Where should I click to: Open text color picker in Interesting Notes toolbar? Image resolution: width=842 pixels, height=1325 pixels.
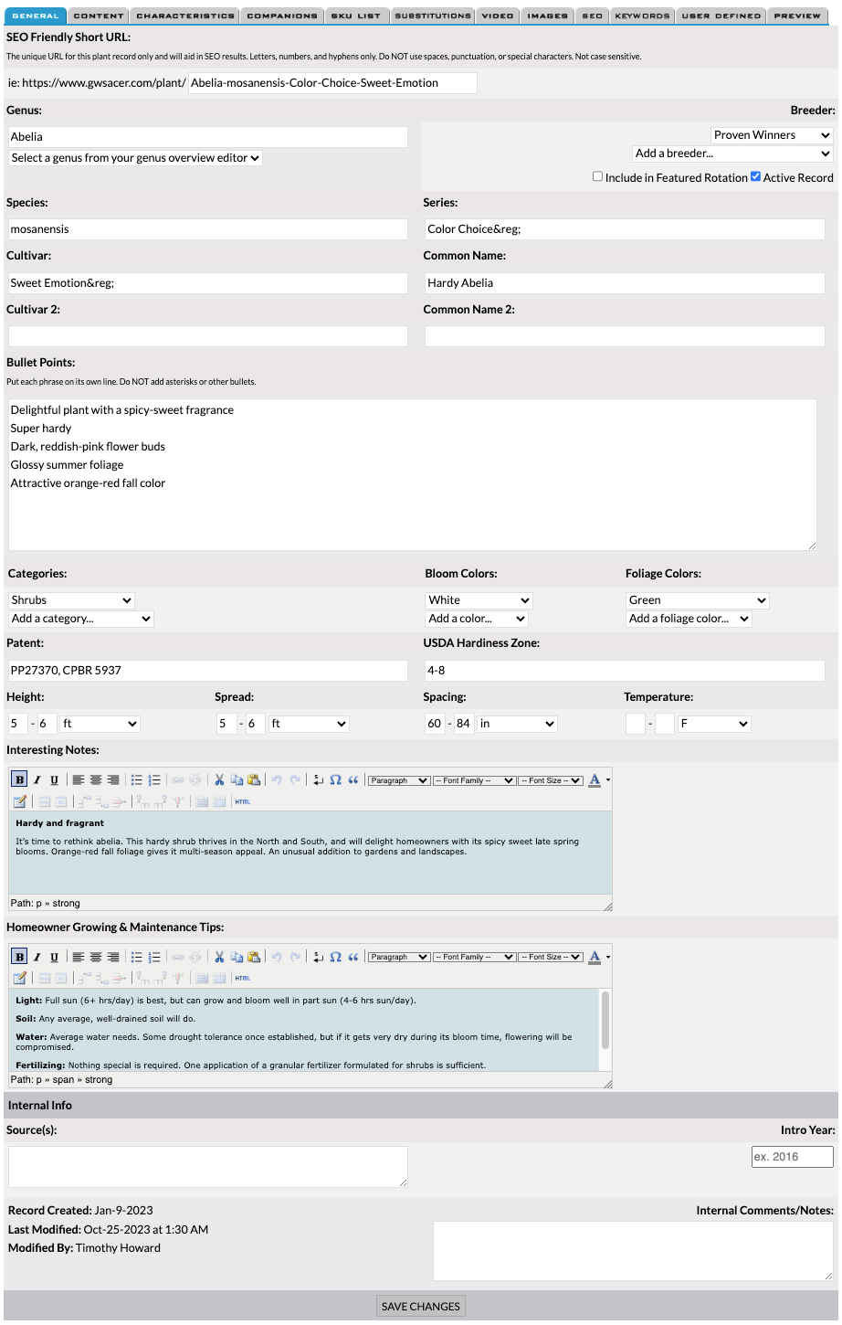[595, 779]
